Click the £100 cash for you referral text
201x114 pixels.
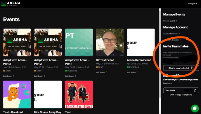181,80
